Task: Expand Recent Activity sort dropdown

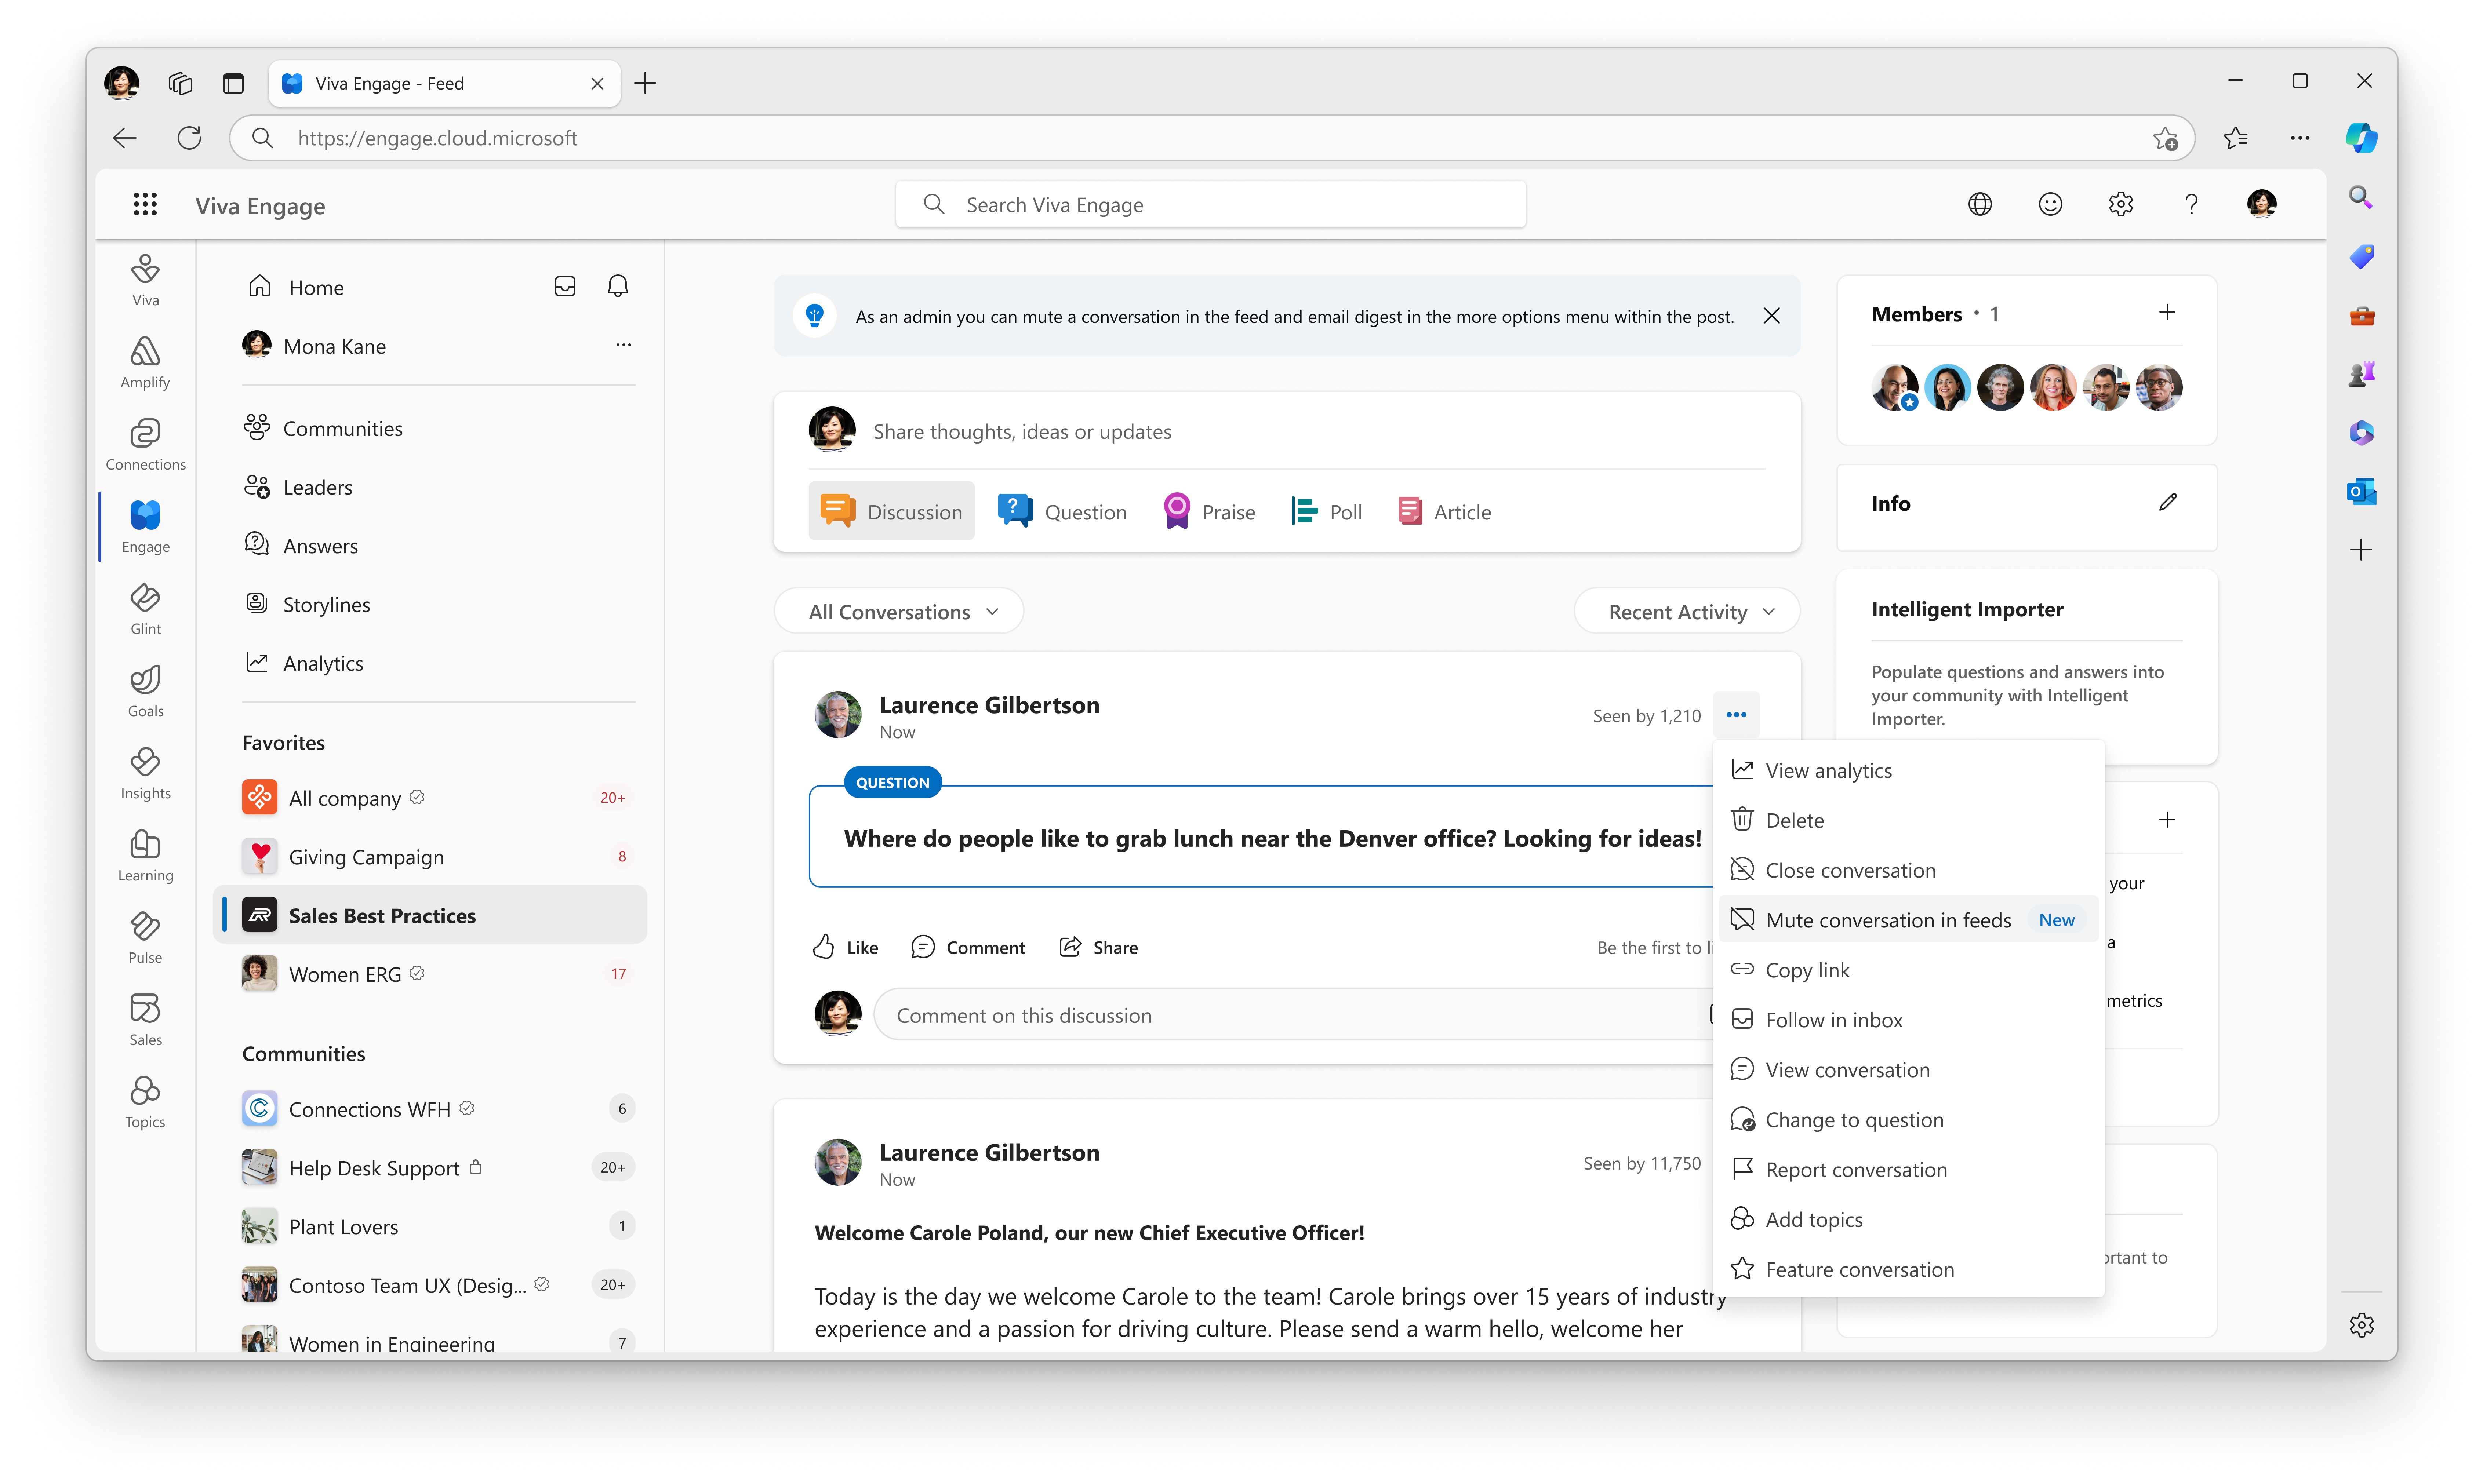Action: [x=1688, y=611]
